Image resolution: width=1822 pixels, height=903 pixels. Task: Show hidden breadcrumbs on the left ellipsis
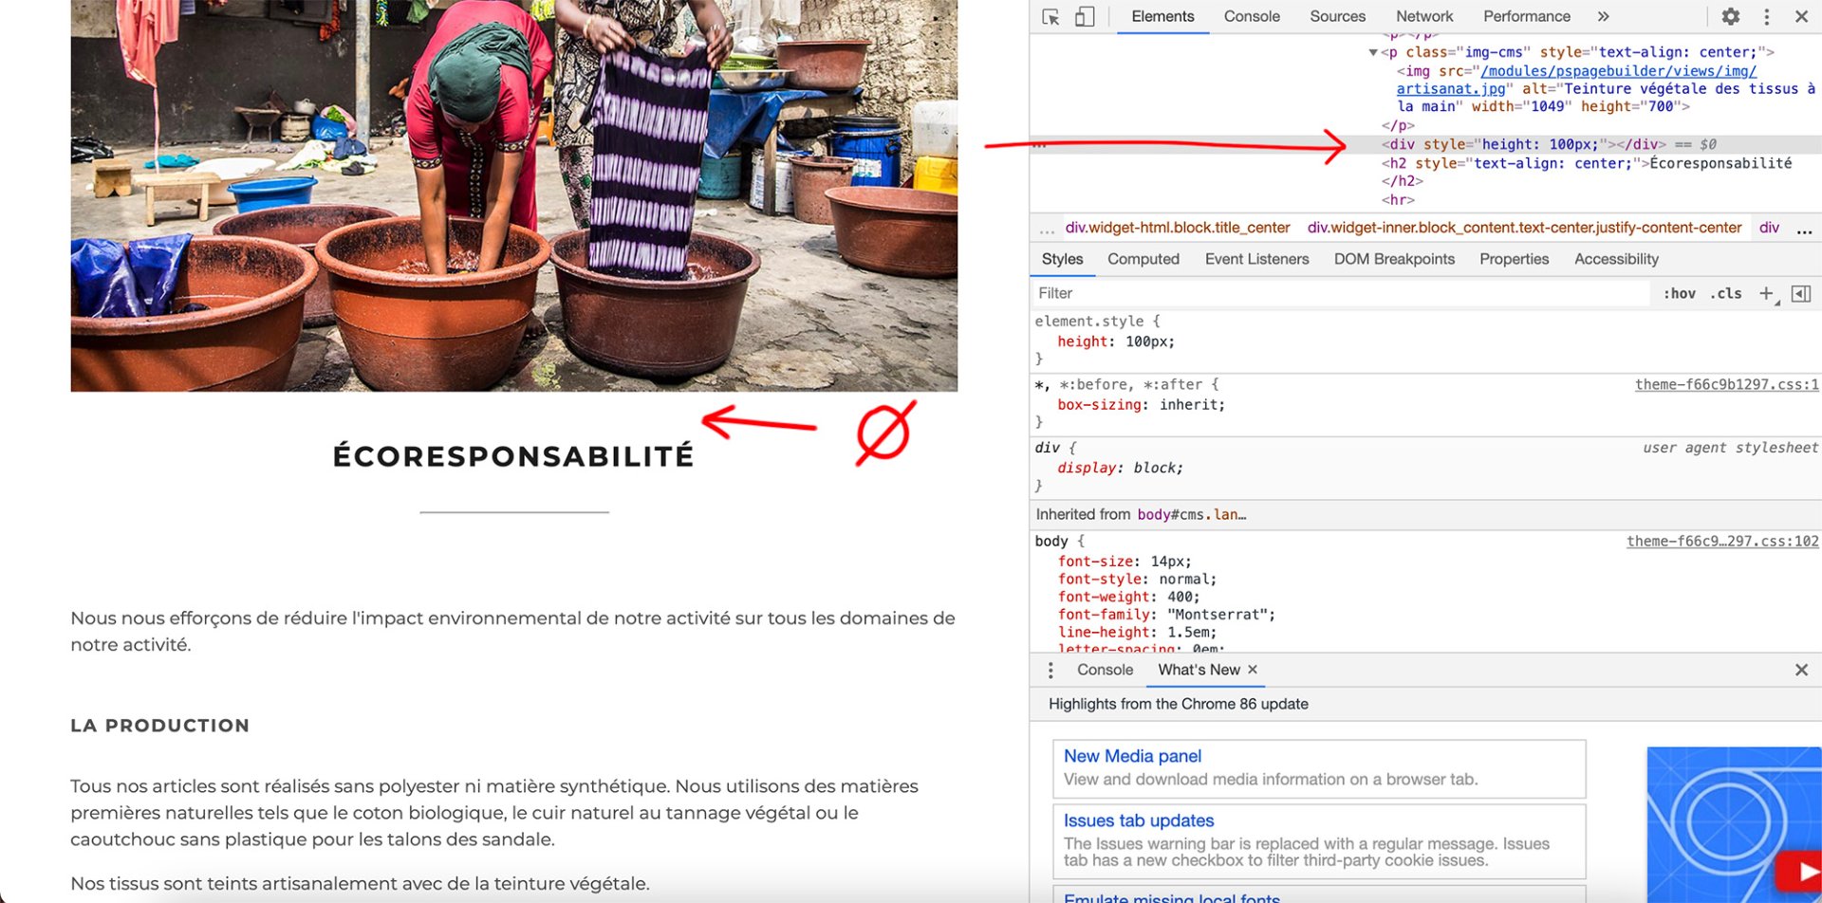click(1047, 229)
